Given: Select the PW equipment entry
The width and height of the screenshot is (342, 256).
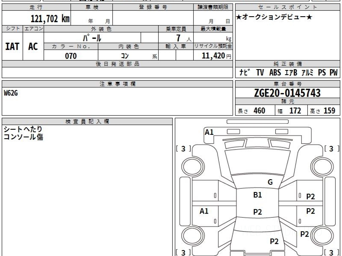Looking at the screenshot, I should [333, 73].
